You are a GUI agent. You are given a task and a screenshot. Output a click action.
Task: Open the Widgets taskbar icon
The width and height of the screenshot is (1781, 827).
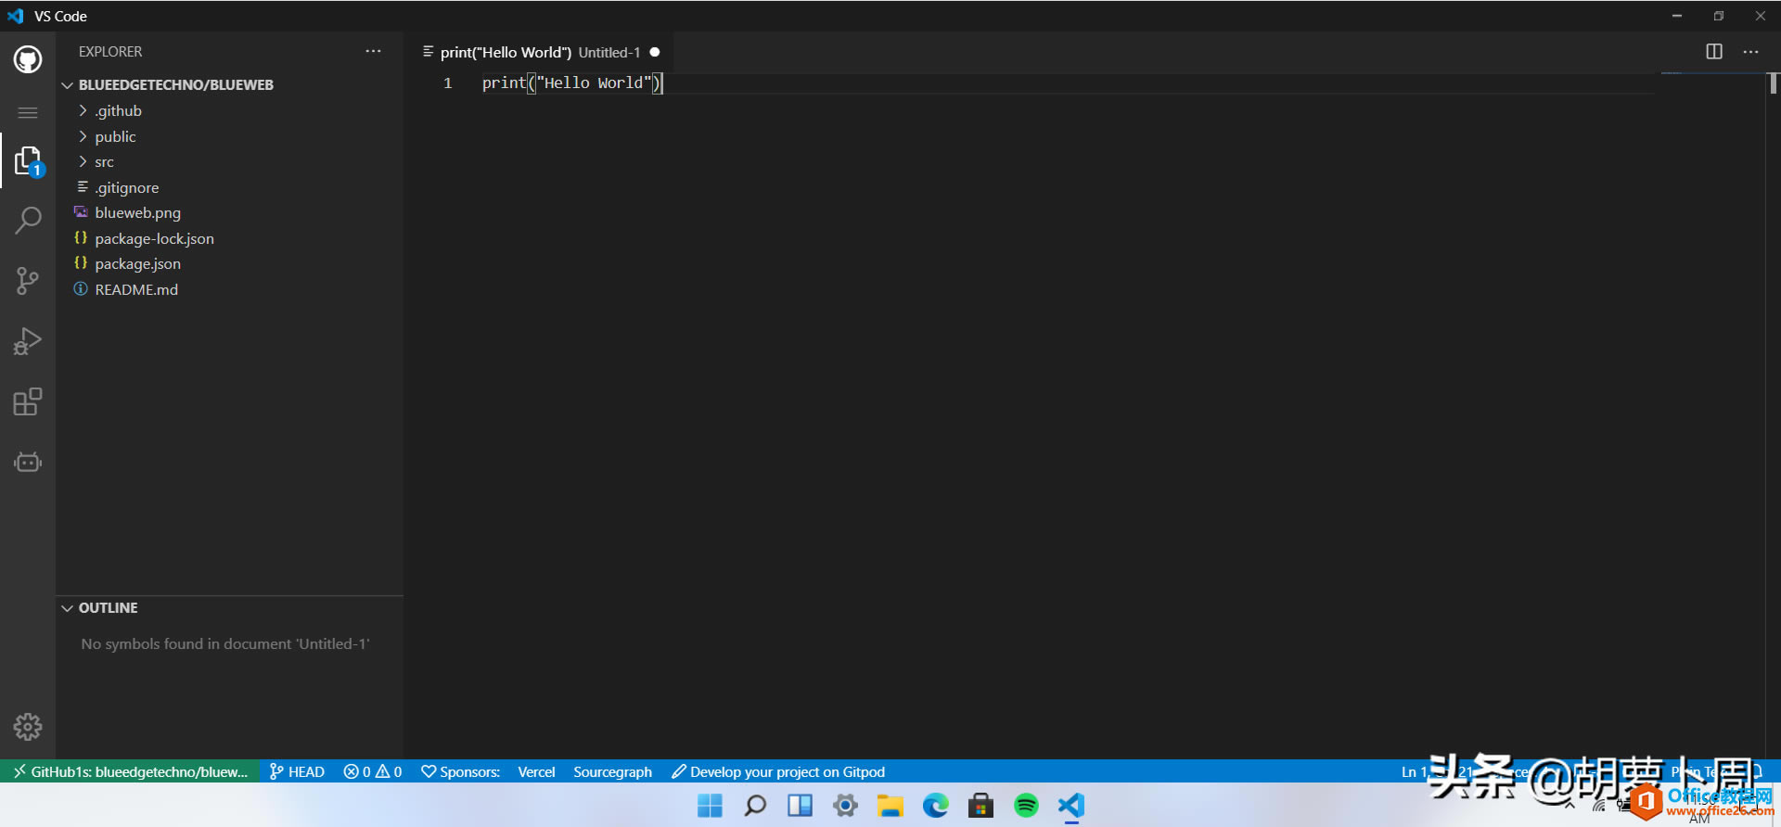click(x=800, y=806)
